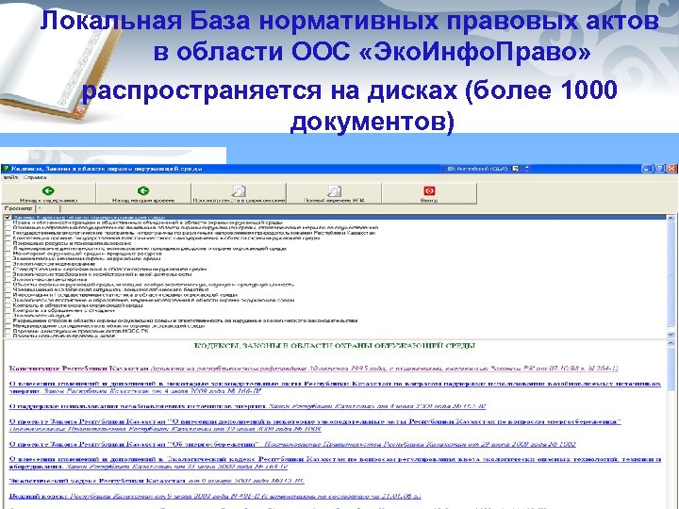Check the Государственные экологические программы row checkbox
Screen dimensions: 679x509
(8, 233)
